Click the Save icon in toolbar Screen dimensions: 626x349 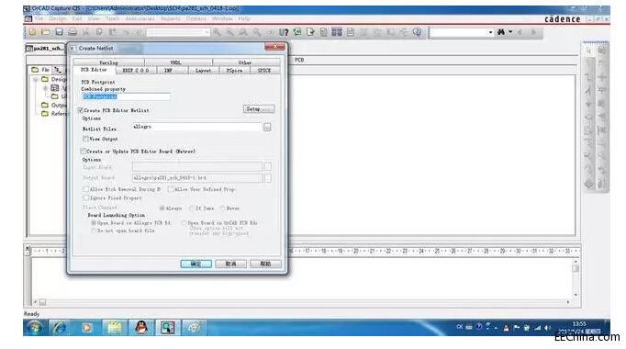(x=59, y=32)
